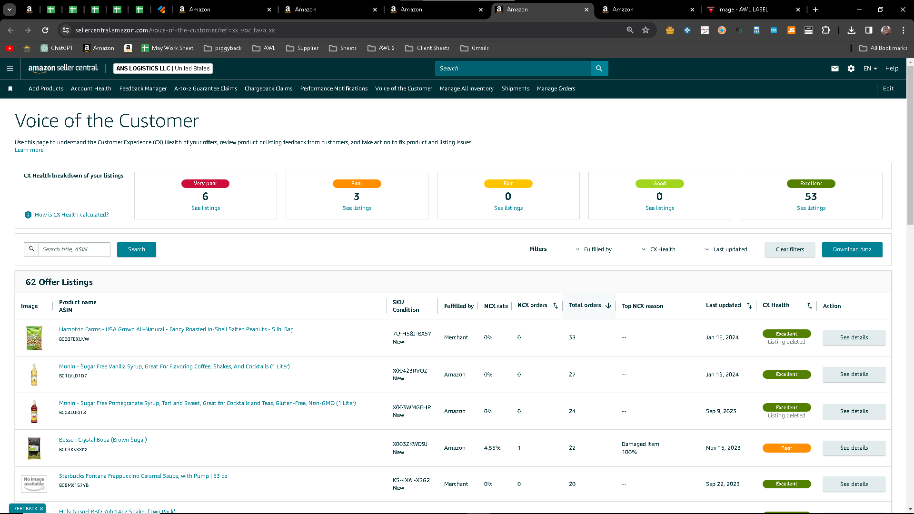
Task: Open the tab search dropdown arrow
Action: [x=10, y=10]
